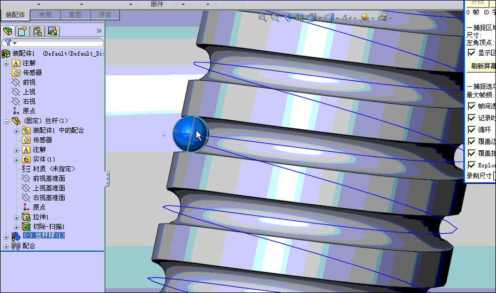Click the 材质 material icon

pyautogui.click(x=26, y=169)
